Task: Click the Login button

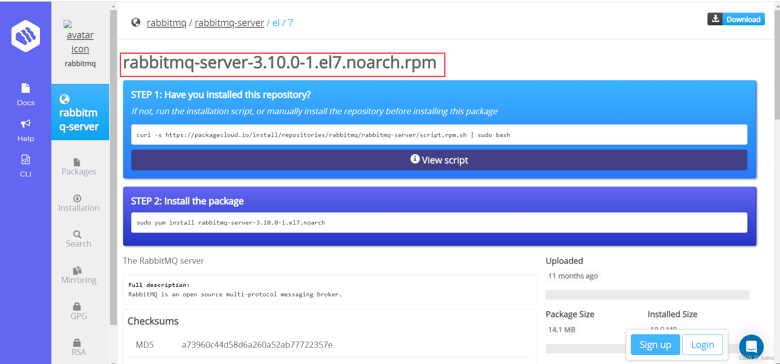Action: [703, 345]
